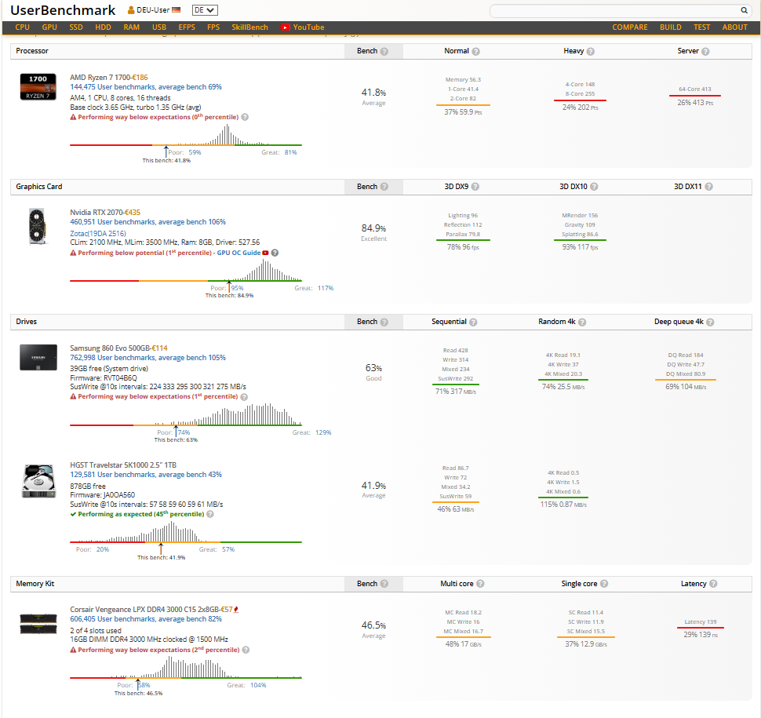The height and width of the screenshot is (718, 761).
Task: Click the search magnifier icon
Action: pyautogui.click(x=744, y=10)
